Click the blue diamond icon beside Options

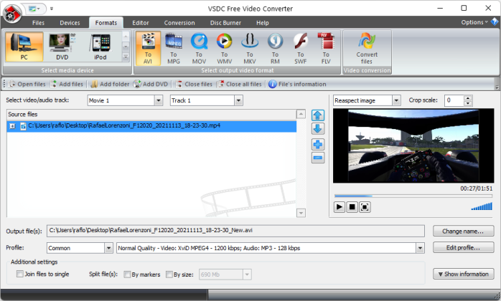coord(495,21)
